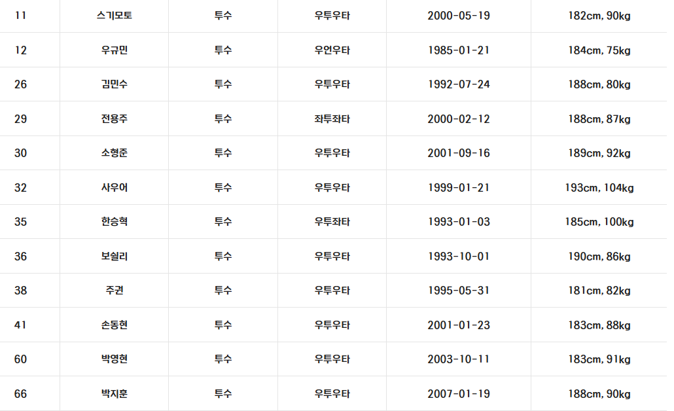Open player 사우어's details
Viewport: 674px width, 411px height.
(114, 188)
